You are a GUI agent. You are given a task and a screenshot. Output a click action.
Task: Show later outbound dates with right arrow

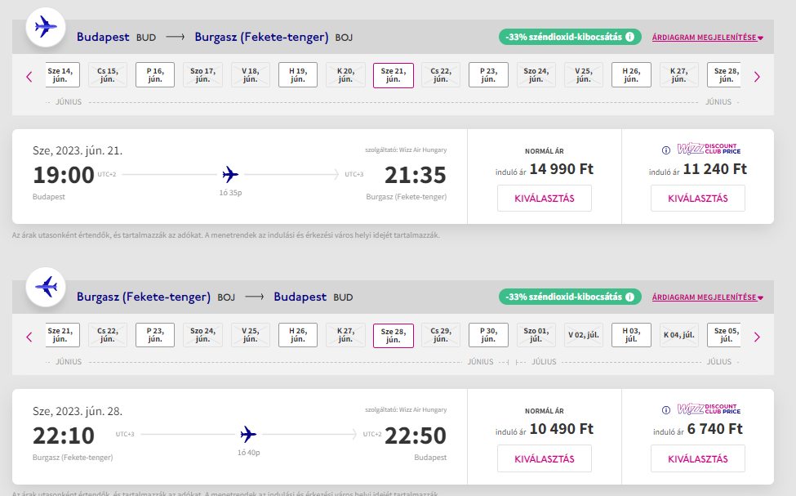coord(757,77)
